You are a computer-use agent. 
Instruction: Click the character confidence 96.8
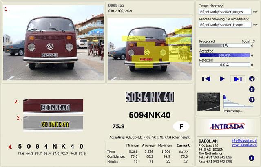[73, 154]
